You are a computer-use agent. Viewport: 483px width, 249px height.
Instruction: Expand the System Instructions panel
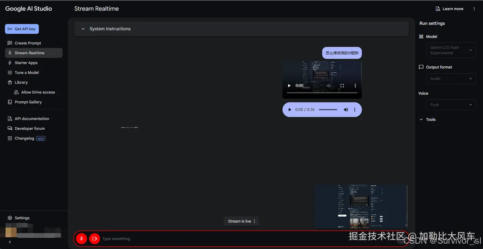point(241,29)
